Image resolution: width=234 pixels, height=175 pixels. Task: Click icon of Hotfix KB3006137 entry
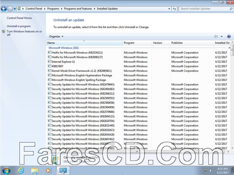(50, 57)
